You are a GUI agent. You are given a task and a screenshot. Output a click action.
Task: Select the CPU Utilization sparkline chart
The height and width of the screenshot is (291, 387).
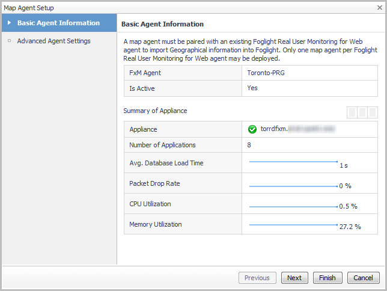[294, 206]
